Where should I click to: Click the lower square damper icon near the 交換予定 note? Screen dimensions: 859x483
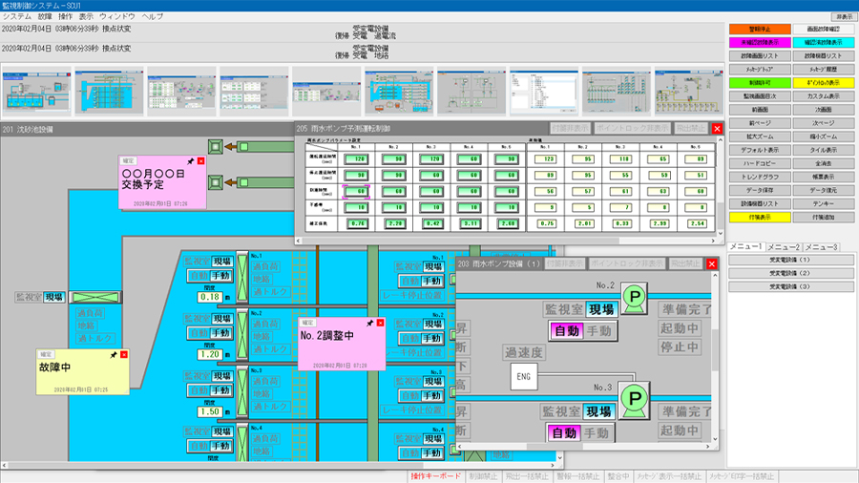[216, 182]
